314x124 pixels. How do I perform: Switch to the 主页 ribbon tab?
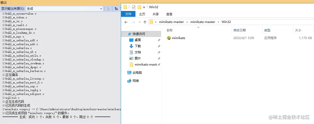[x=142, y=14]
